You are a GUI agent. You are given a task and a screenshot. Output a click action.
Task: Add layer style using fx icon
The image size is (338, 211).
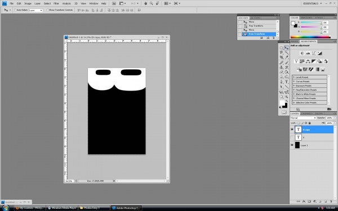coord(304,201)
